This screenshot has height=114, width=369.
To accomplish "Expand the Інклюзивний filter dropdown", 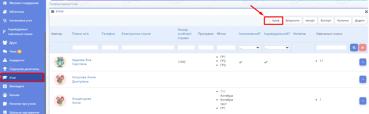I will (250, 47).
